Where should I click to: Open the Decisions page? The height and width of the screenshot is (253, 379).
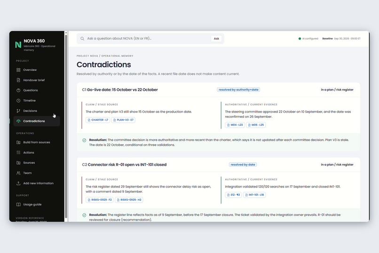37,111
